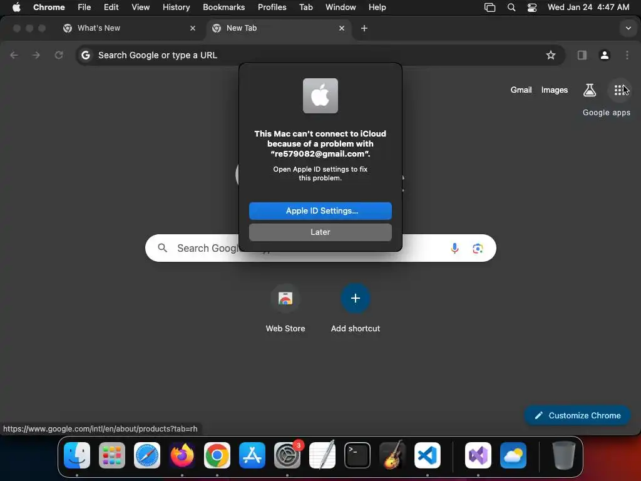Open the Chrome profile avatar icon
Image resolution: width=641 pixels, height=481 pixels.
tap(605, 55)
